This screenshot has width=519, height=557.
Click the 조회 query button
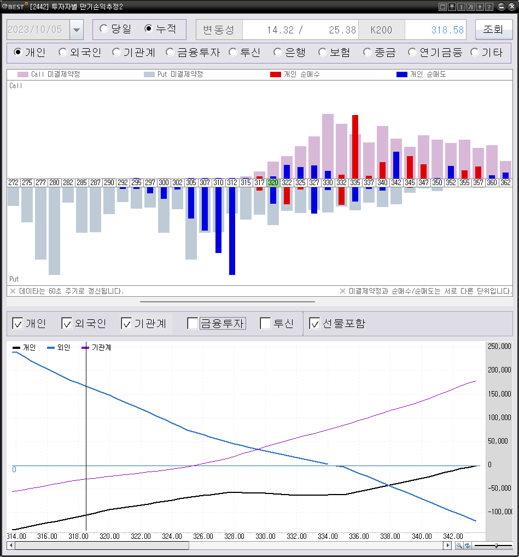click(493, 29)
